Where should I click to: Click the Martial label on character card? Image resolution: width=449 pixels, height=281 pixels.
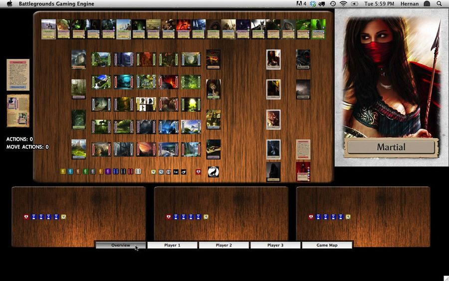[x=391, y=147]
